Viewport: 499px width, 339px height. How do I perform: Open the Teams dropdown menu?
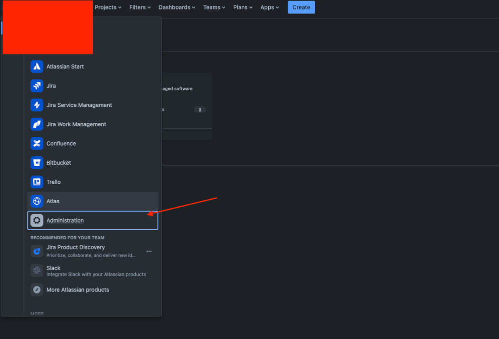click(214, 7)
